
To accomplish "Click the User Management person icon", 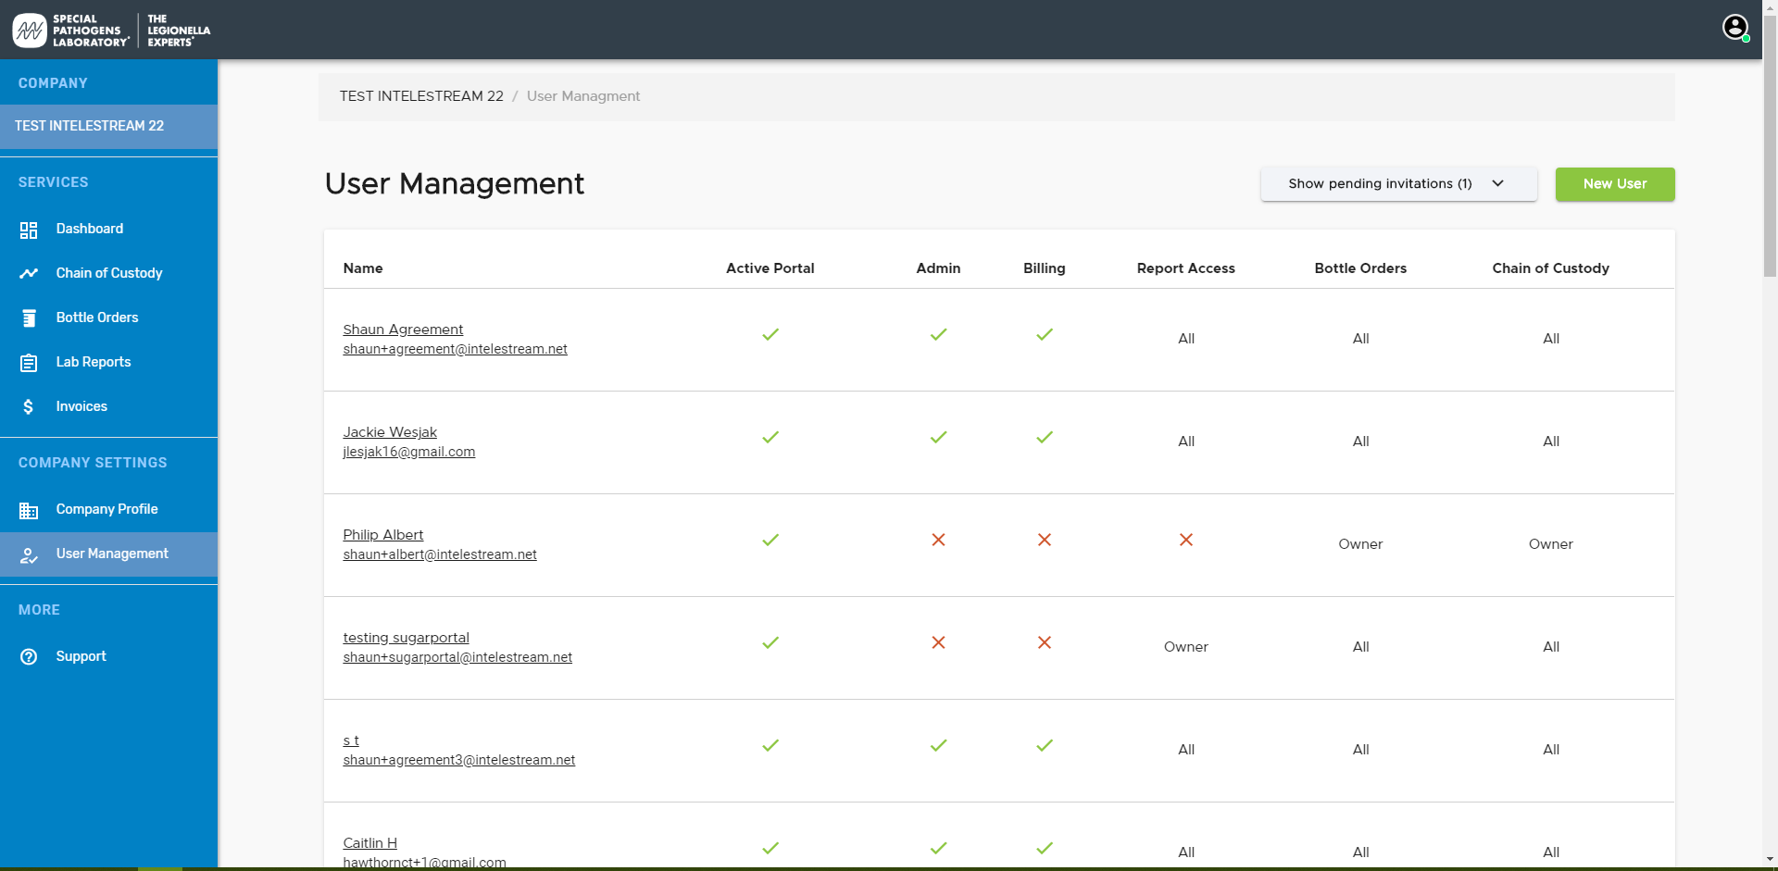I will [29, 554].
